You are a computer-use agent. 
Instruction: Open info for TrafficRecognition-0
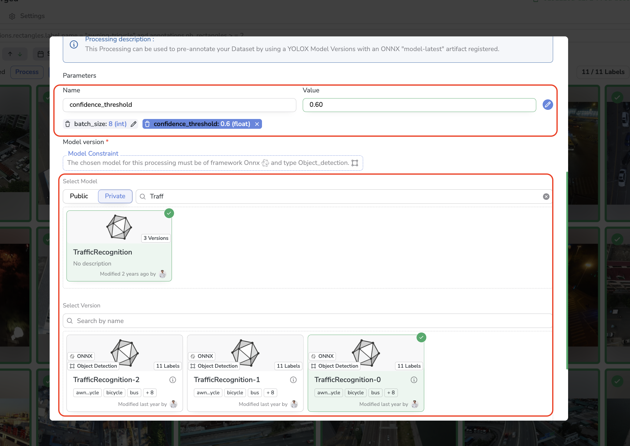coord(414,380)
